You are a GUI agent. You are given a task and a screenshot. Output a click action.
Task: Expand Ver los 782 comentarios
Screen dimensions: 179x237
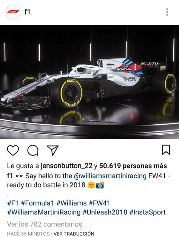click(45, 224)
